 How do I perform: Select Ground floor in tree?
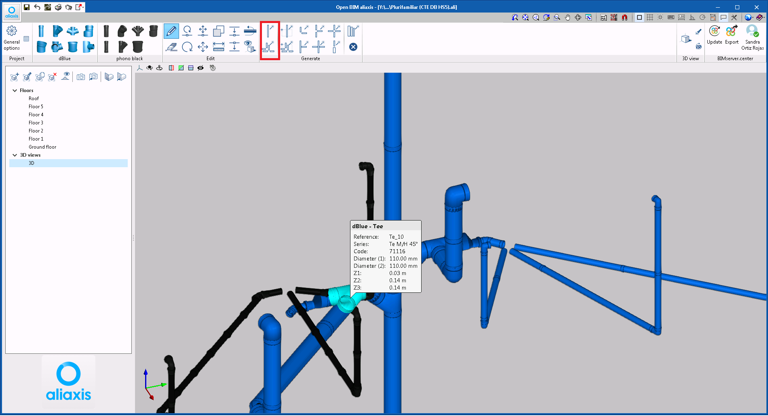(42, 147)
